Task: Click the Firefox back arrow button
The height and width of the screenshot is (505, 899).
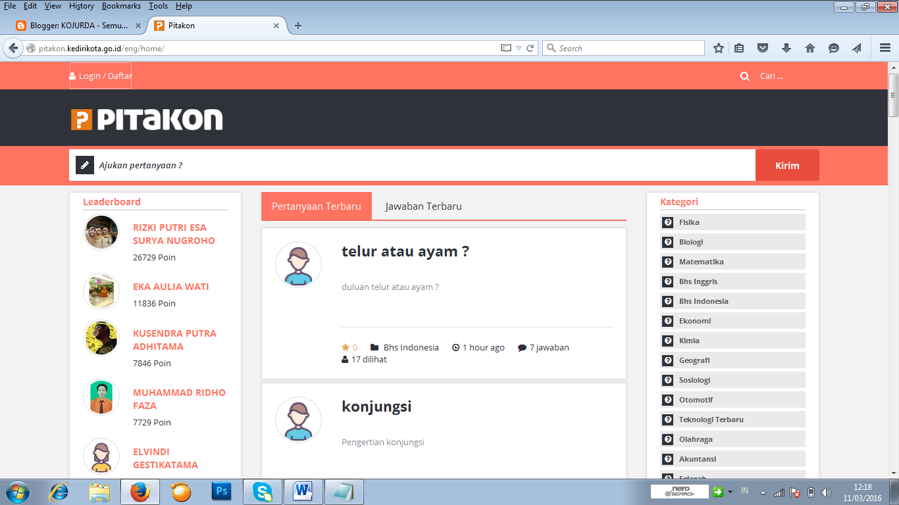Action: tap(13, 48)
